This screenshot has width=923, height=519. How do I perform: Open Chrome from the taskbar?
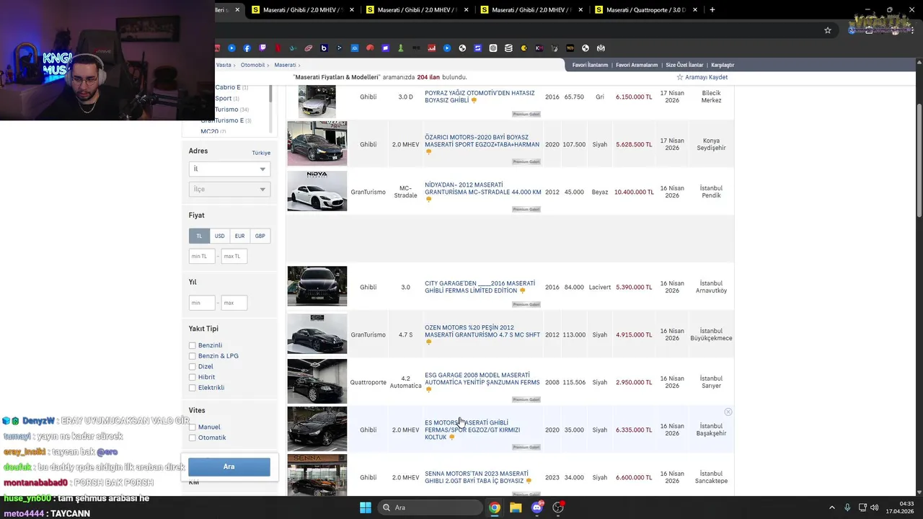click(x=495, y=507)
